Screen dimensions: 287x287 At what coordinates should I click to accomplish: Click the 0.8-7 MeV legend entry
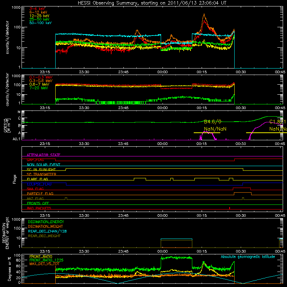pos(39,84)
